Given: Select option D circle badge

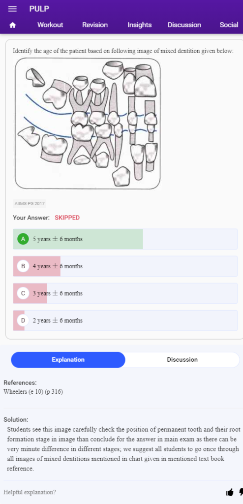Looking at the screenshot, I should [23, 320].
